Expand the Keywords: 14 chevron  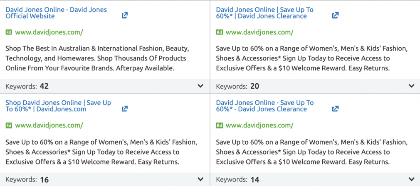(411, 179)
